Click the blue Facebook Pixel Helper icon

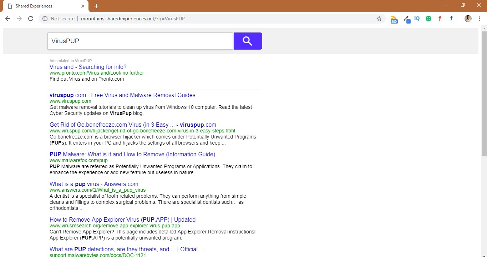451,19
